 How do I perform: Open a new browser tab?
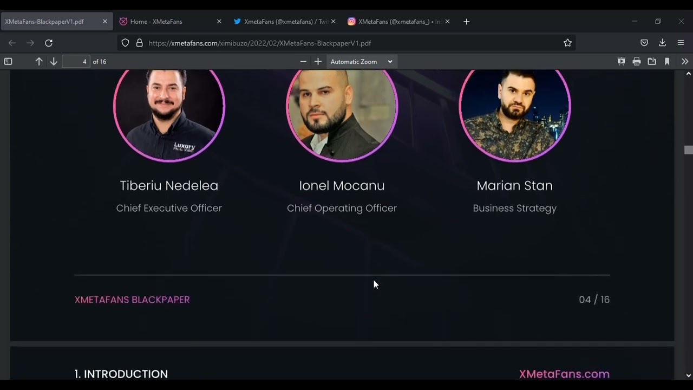tap(466, 22)
